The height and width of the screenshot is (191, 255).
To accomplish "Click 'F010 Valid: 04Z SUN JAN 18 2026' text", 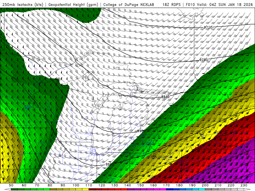I will [219, 4].
